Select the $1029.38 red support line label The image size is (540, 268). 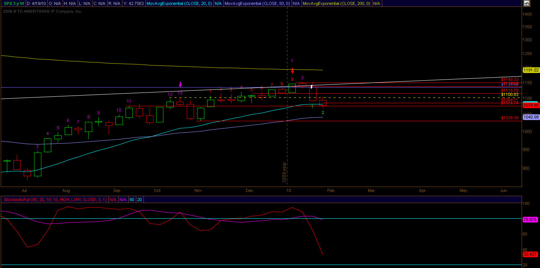(509, 118)
